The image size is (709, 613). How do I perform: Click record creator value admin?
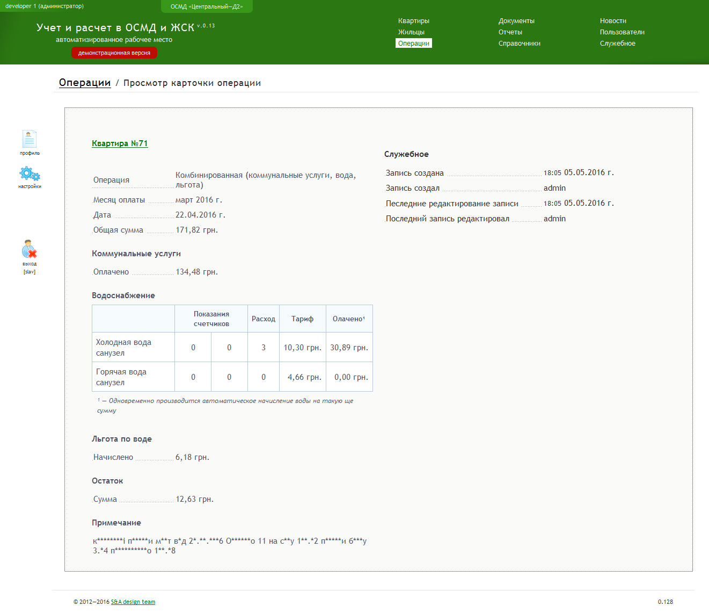click(x=554, y=188)
